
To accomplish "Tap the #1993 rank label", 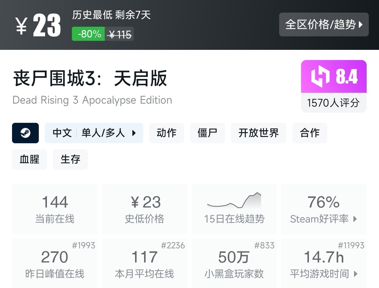I will [84, 245].
